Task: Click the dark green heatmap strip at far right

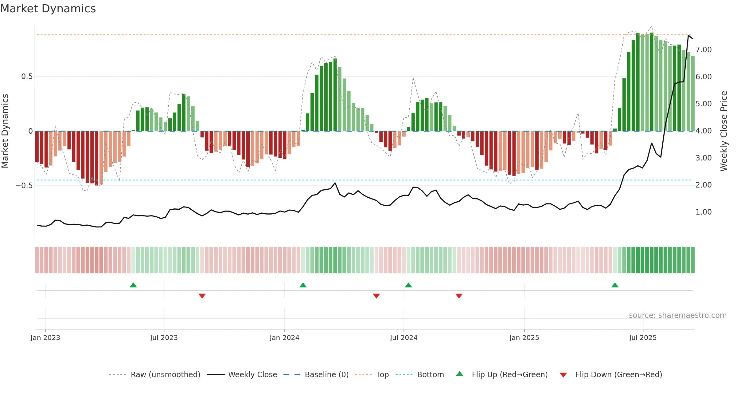Action: coord(693,260)
